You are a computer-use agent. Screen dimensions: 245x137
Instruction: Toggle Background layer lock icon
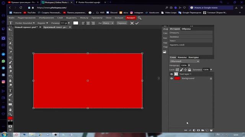click(211, 78)
